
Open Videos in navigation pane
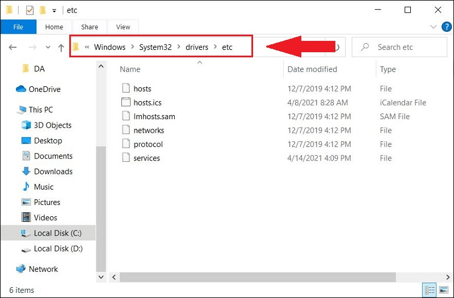pyautogui.click(x=39, y=217)
